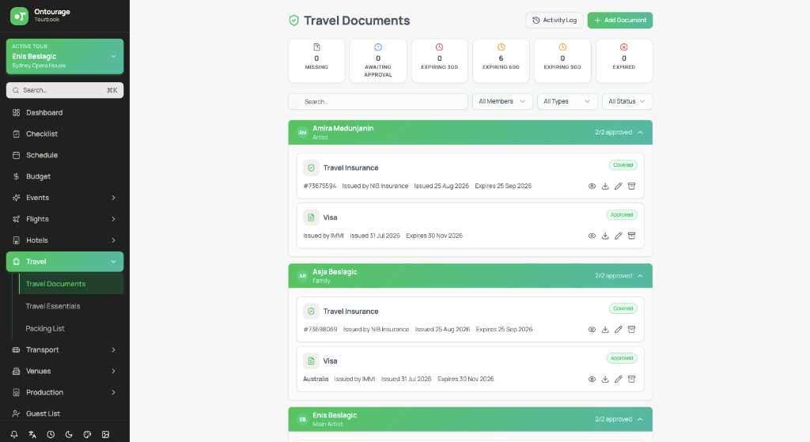810x442 pixels.
Task: Expand the Venues menu
Action: [x=65, y=371]
